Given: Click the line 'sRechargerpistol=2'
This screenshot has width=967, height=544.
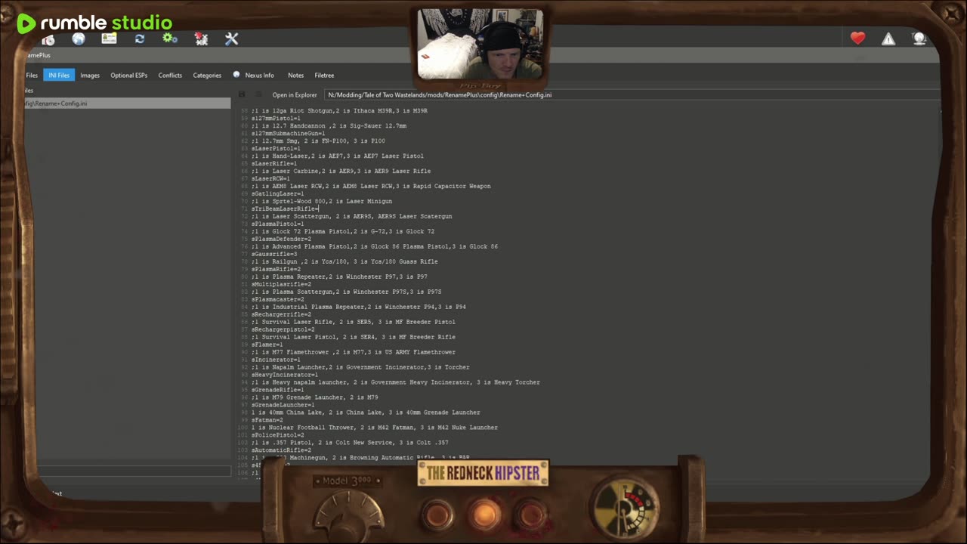Looking at the screenshot, I should click(x=283, y=330).
